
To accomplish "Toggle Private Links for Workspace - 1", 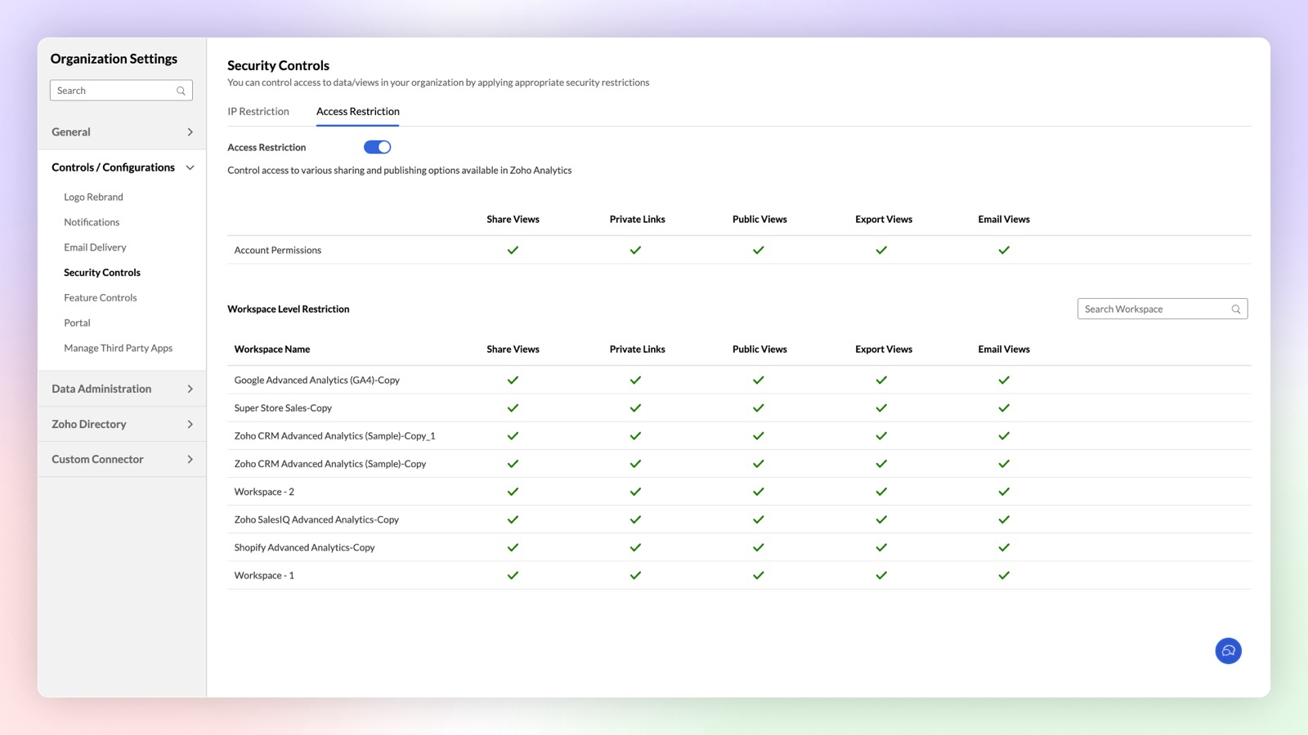I will coord(635,575).
